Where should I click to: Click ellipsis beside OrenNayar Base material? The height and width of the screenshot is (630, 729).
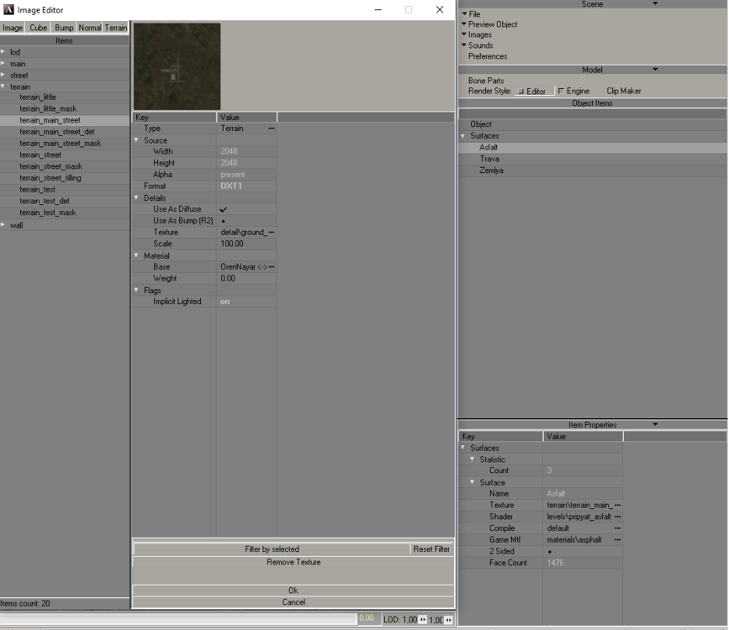[x=271, y=267]
